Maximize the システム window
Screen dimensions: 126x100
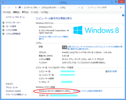116,2
